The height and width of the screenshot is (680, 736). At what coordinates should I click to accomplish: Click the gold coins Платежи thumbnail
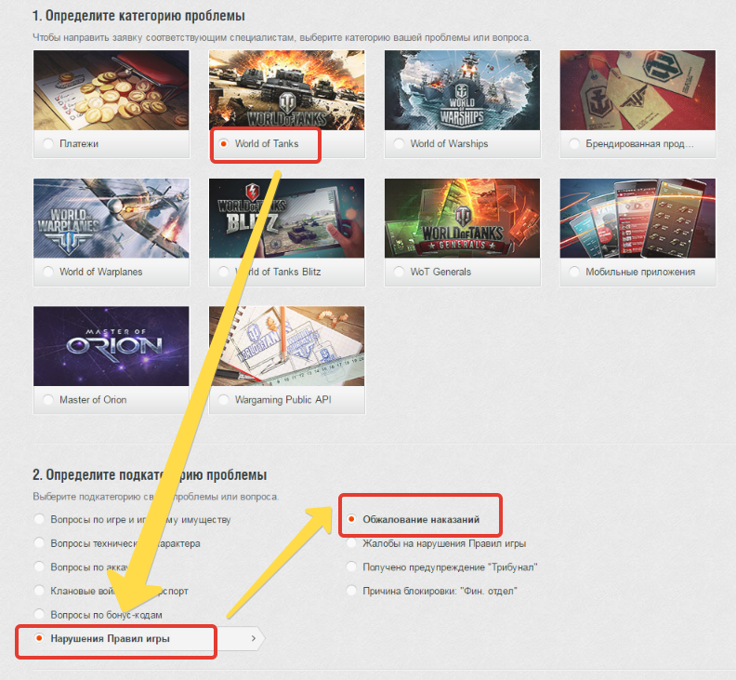tap(112, 90)
